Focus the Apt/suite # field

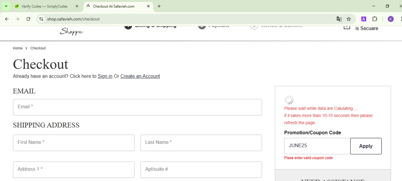tap(201, 170)
